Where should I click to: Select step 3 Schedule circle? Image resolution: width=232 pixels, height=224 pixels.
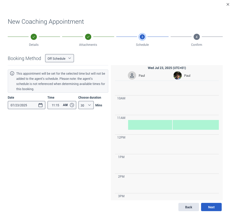tap(142, 37)
